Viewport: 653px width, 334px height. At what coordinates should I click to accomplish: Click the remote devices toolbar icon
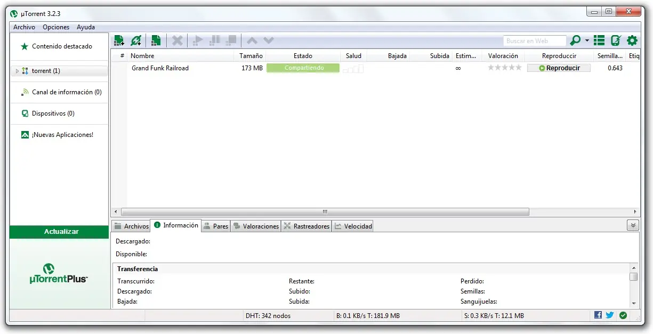click(616, 40)
